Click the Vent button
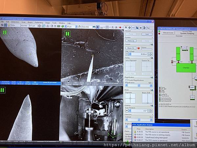197x148 pixels. [x=147, y=34]
